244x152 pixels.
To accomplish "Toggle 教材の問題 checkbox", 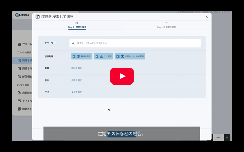I will (x=74, y=56).
